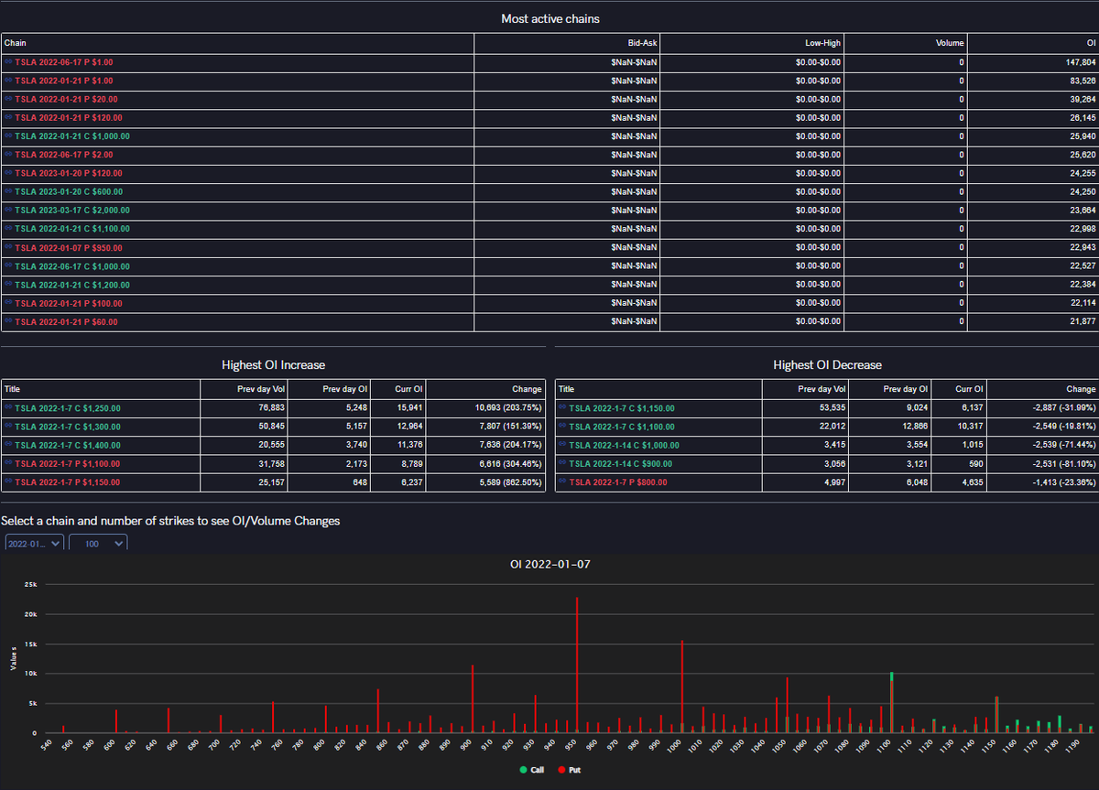The height and width of the screenshot is (790, 1099).
Task: Toggle the Call series in chart legend
Action: (531, 770)
